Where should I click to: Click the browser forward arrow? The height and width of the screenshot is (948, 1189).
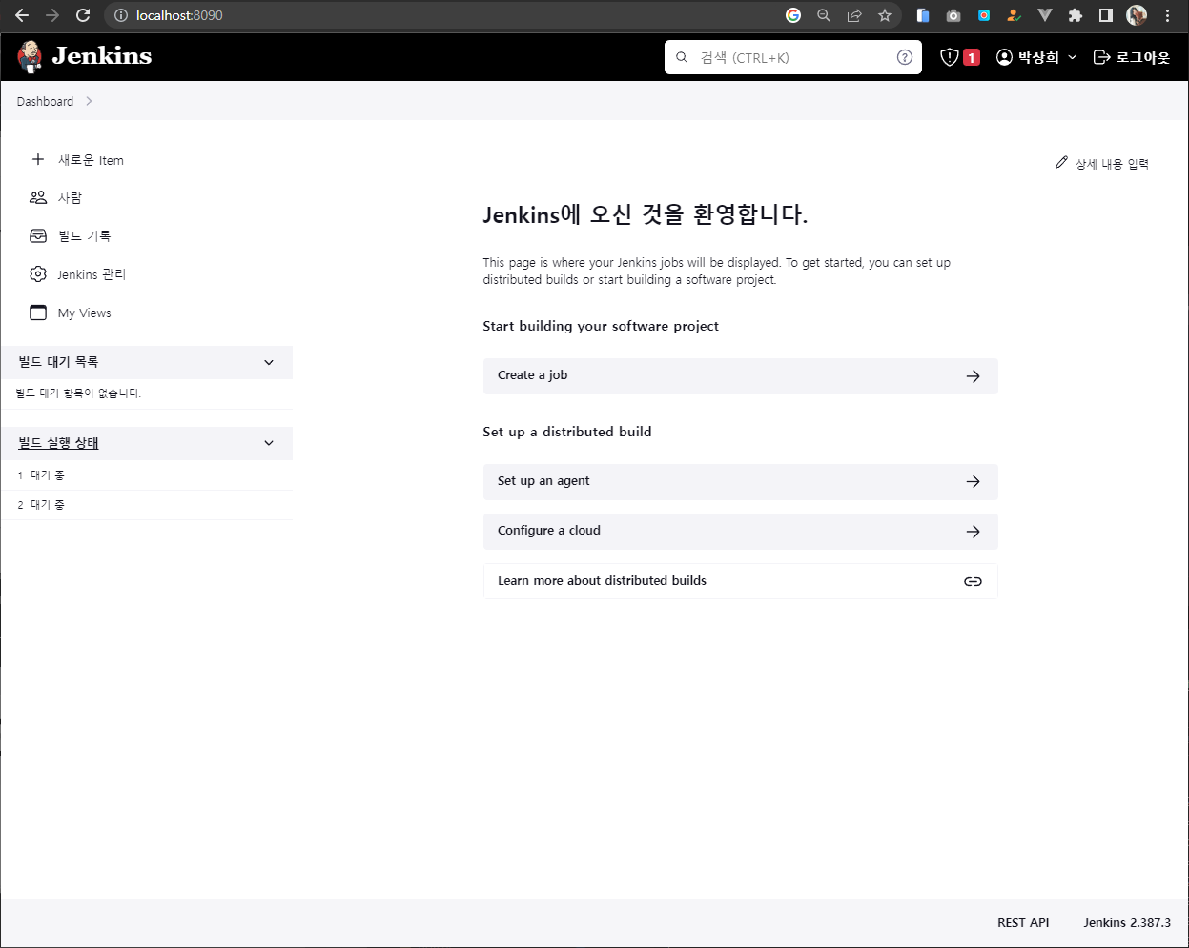[52, 15]
